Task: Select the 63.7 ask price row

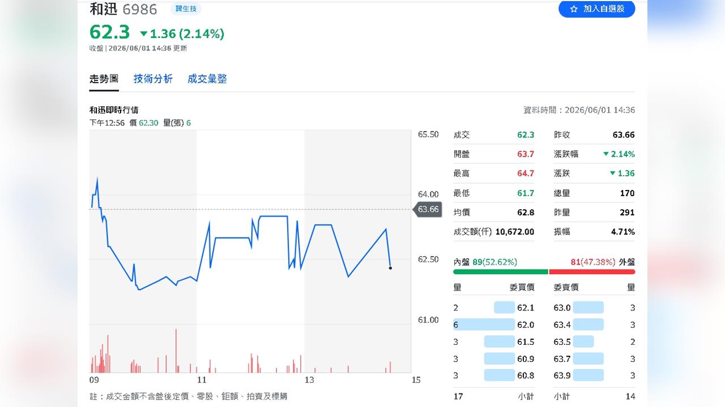Action: point(594,358)
